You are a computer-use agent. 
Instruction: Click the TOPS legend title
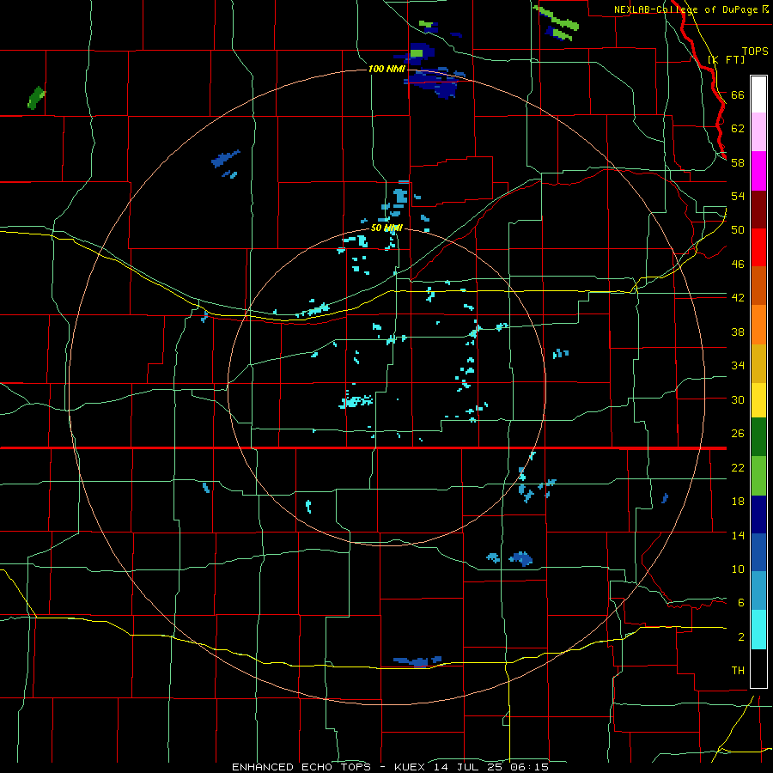(x=755, y=51)
